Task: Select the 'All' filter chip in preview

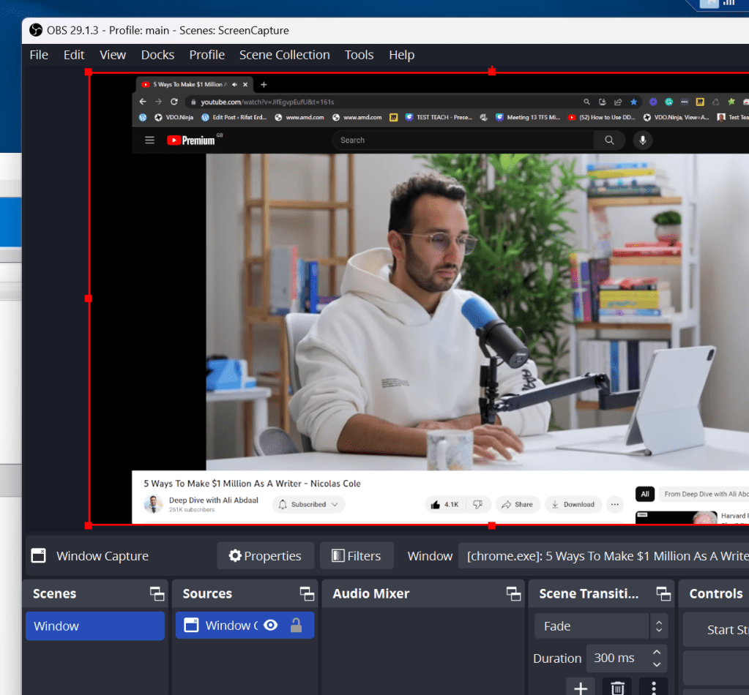Action: 645,494
